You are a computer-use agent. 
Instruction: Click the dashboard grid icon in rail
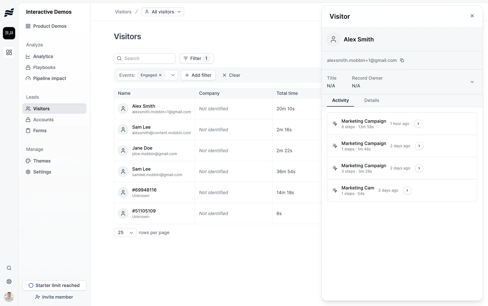click(x=9, y=53)
